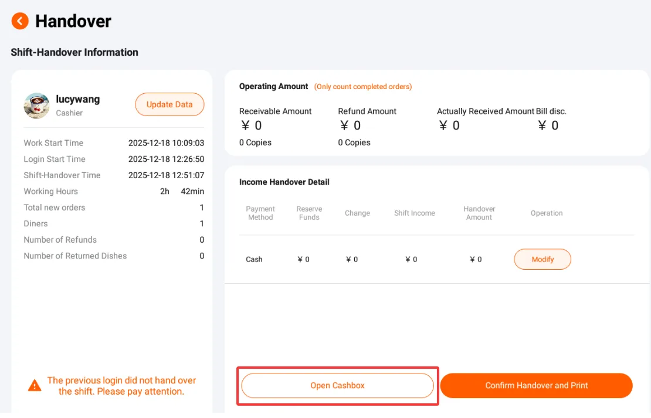Viewport: 651px width, 418px height.
Task: Click the Cash row Handover Amount value
Action: pyautogui.click(x=476, y=260)
